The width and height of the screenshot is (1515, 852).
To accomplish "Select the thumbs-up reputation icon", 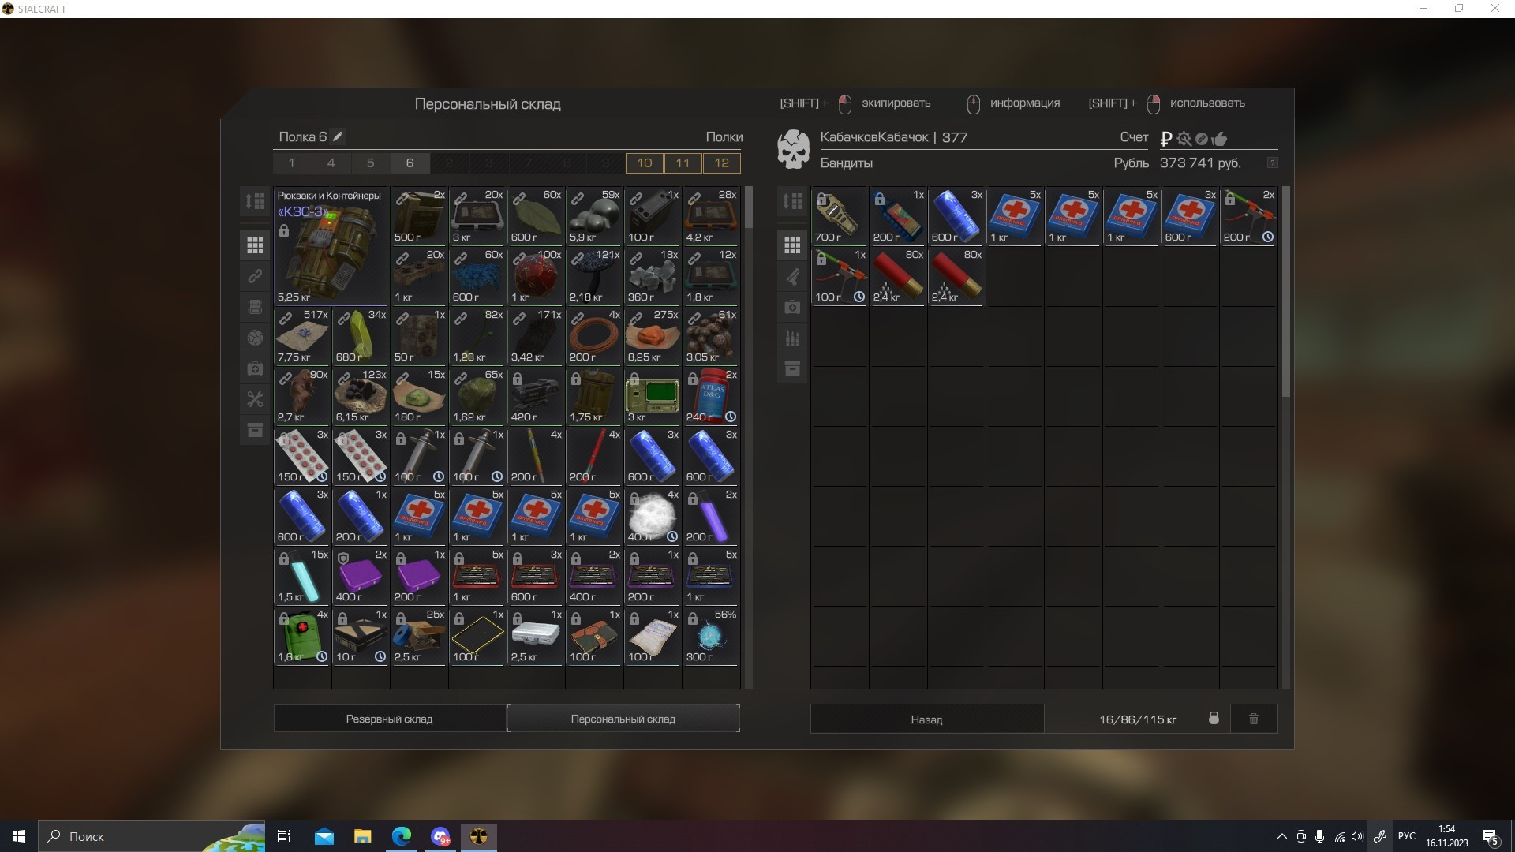I will click(x=1220, y=139).
